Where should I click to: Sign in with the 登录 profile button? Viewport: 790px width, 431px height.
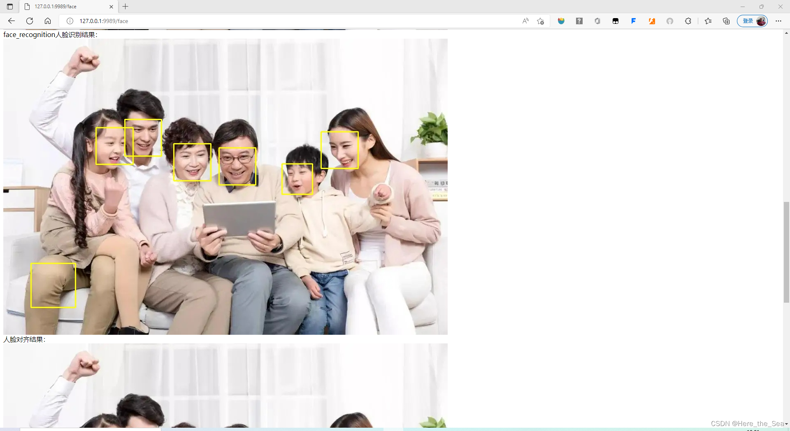pos(752,21)
